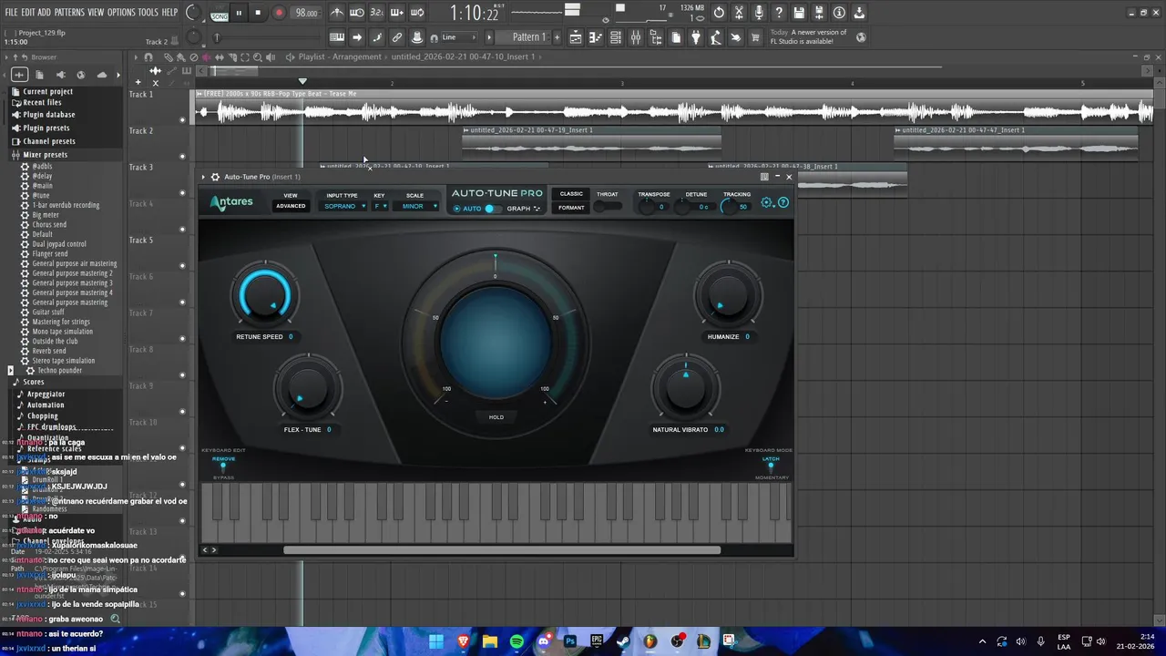Open project info icon
Image resolution: width=1166 pixels, height=656 pixels.
(x=839, y=13)
